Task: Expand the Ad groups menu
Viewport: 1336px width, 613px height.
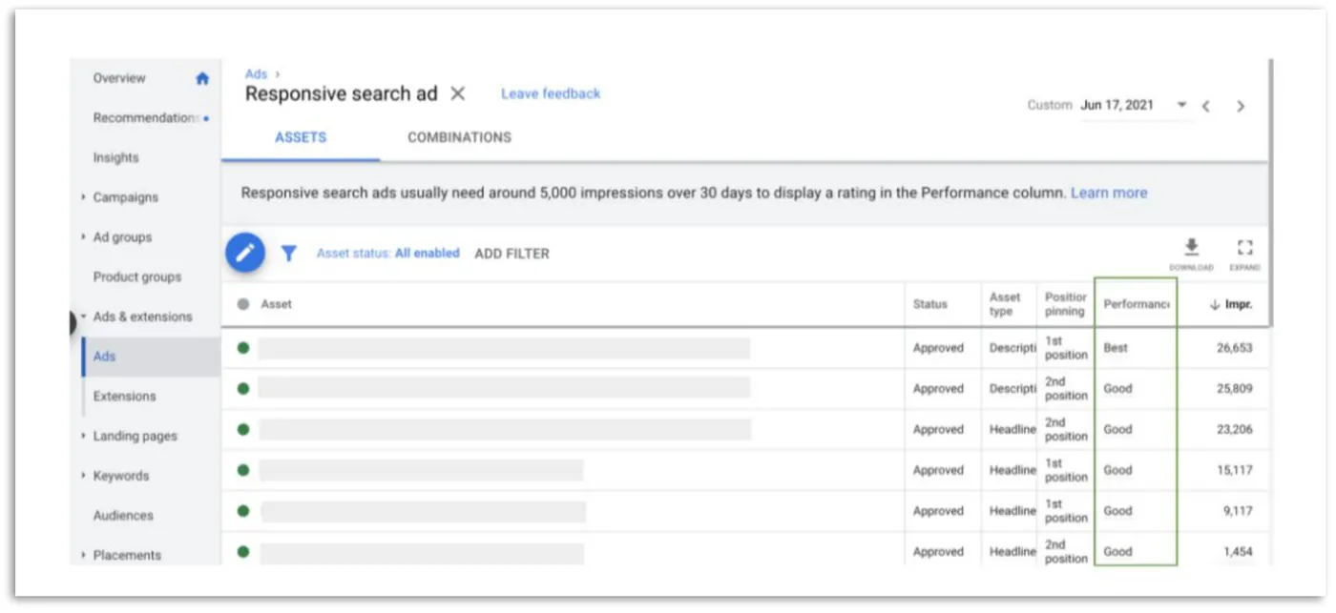Action: tap(84, 237)
